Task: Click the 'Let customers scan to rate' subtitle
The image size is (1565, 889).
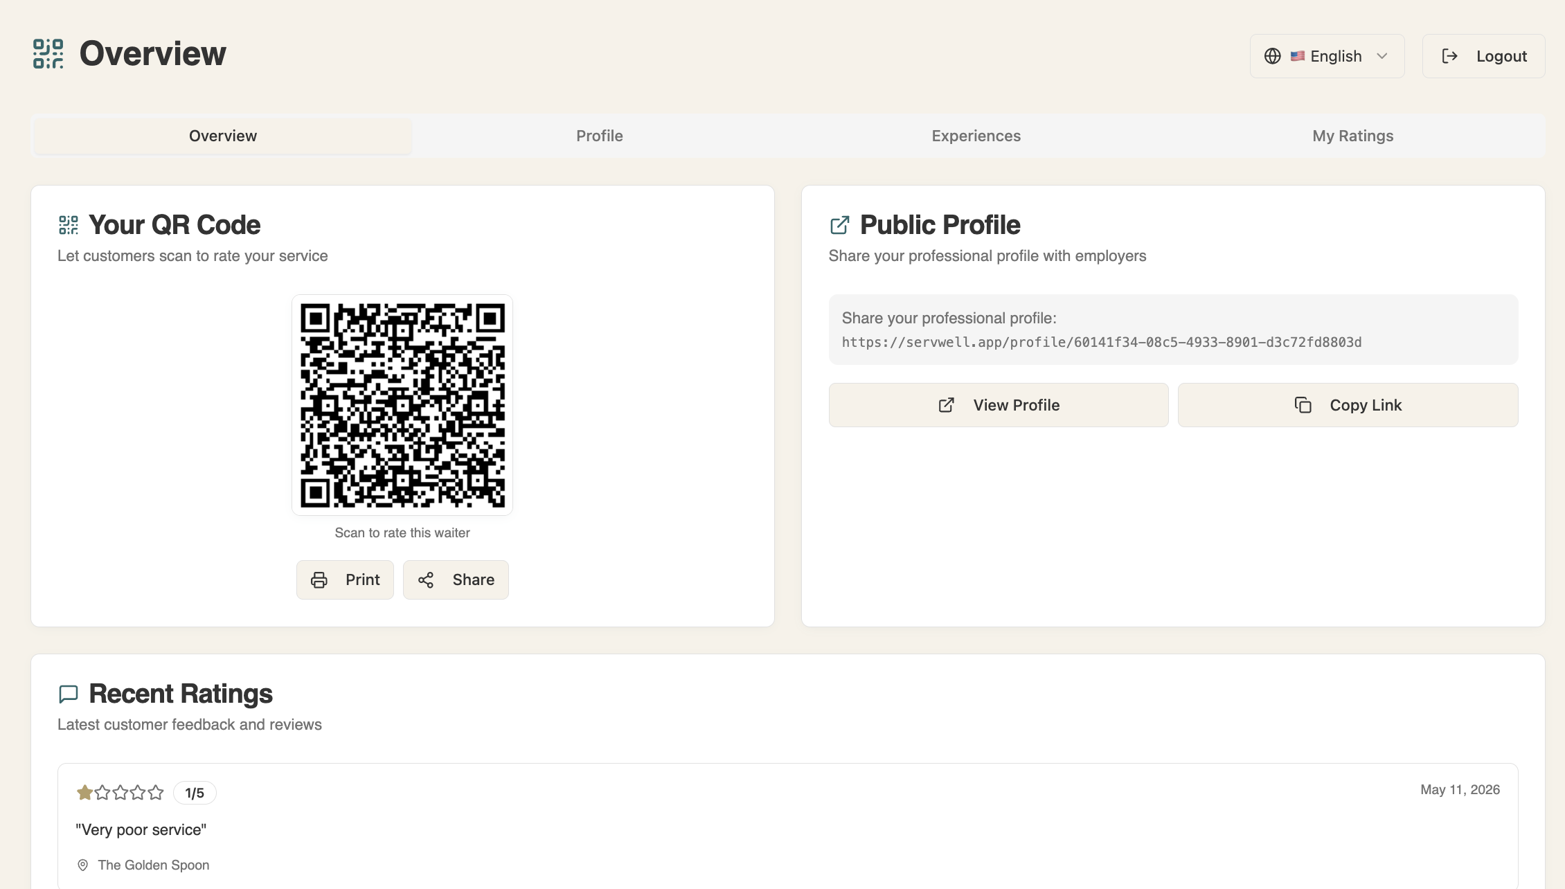Action: (193, 256)
